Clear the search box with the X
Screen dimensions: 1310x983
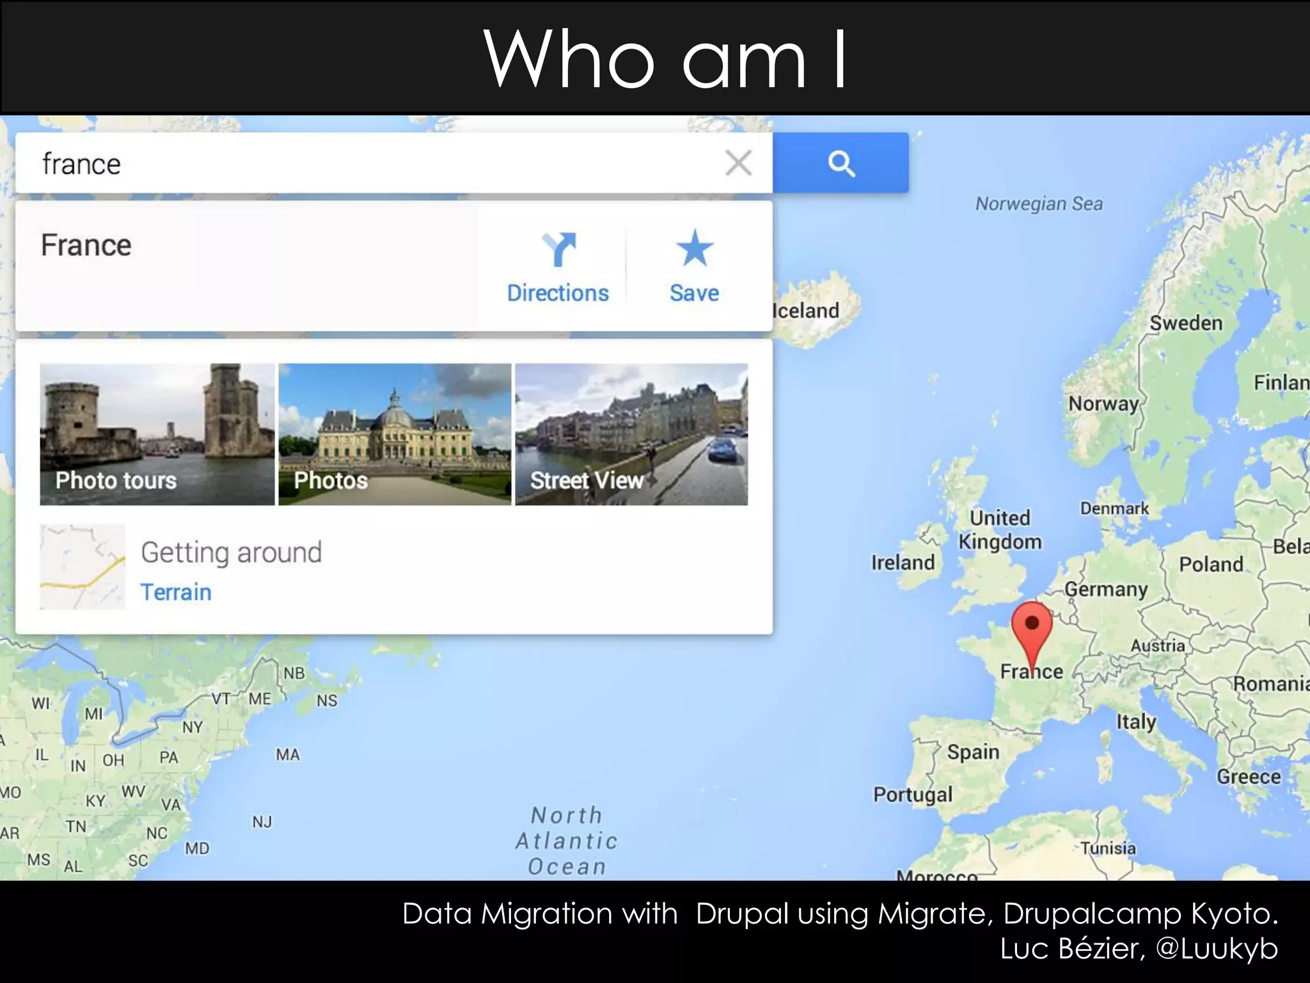pyautogui.click(x=738, y=163)
